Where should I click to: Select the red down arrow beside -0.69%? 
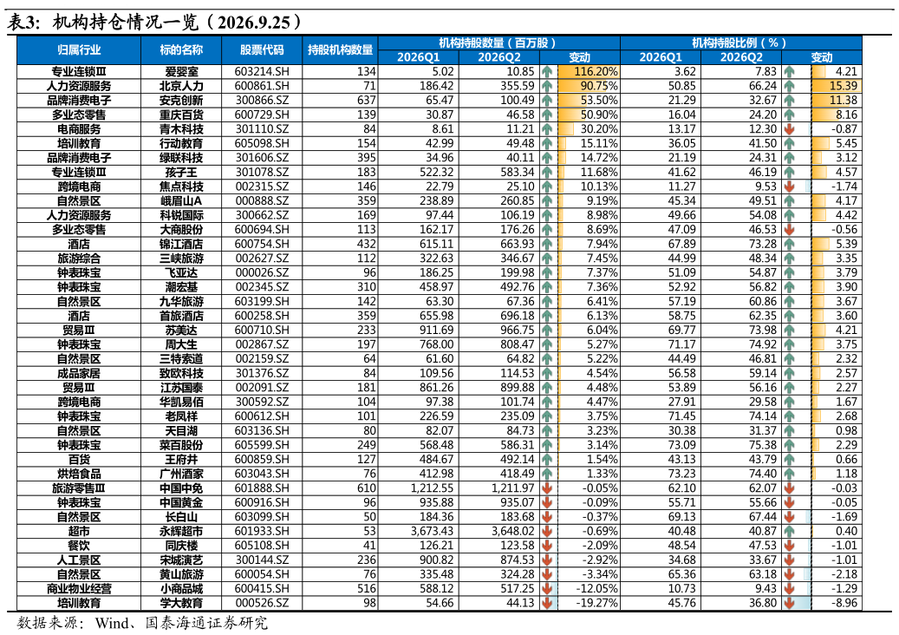(547, 531)
